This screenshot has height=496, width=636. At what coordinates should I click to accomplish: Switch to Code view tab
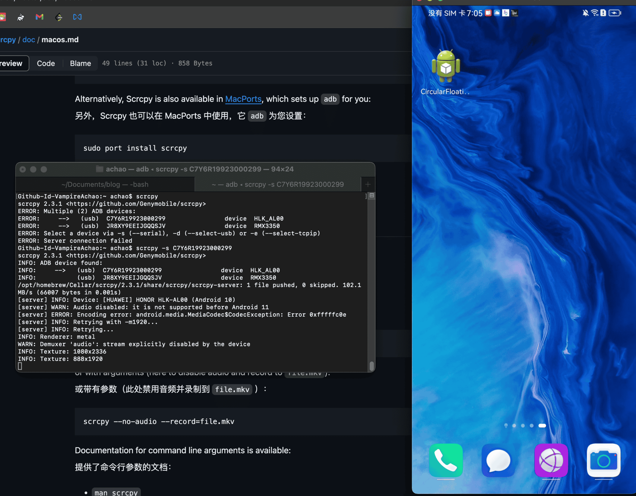click(46, 63)
